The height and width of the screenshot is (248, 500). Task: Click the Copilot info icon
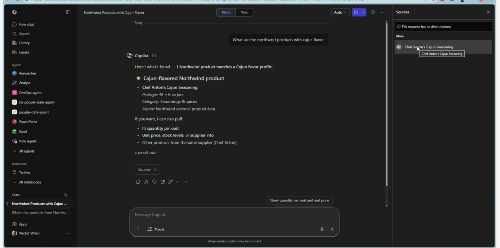pos(154,56)
